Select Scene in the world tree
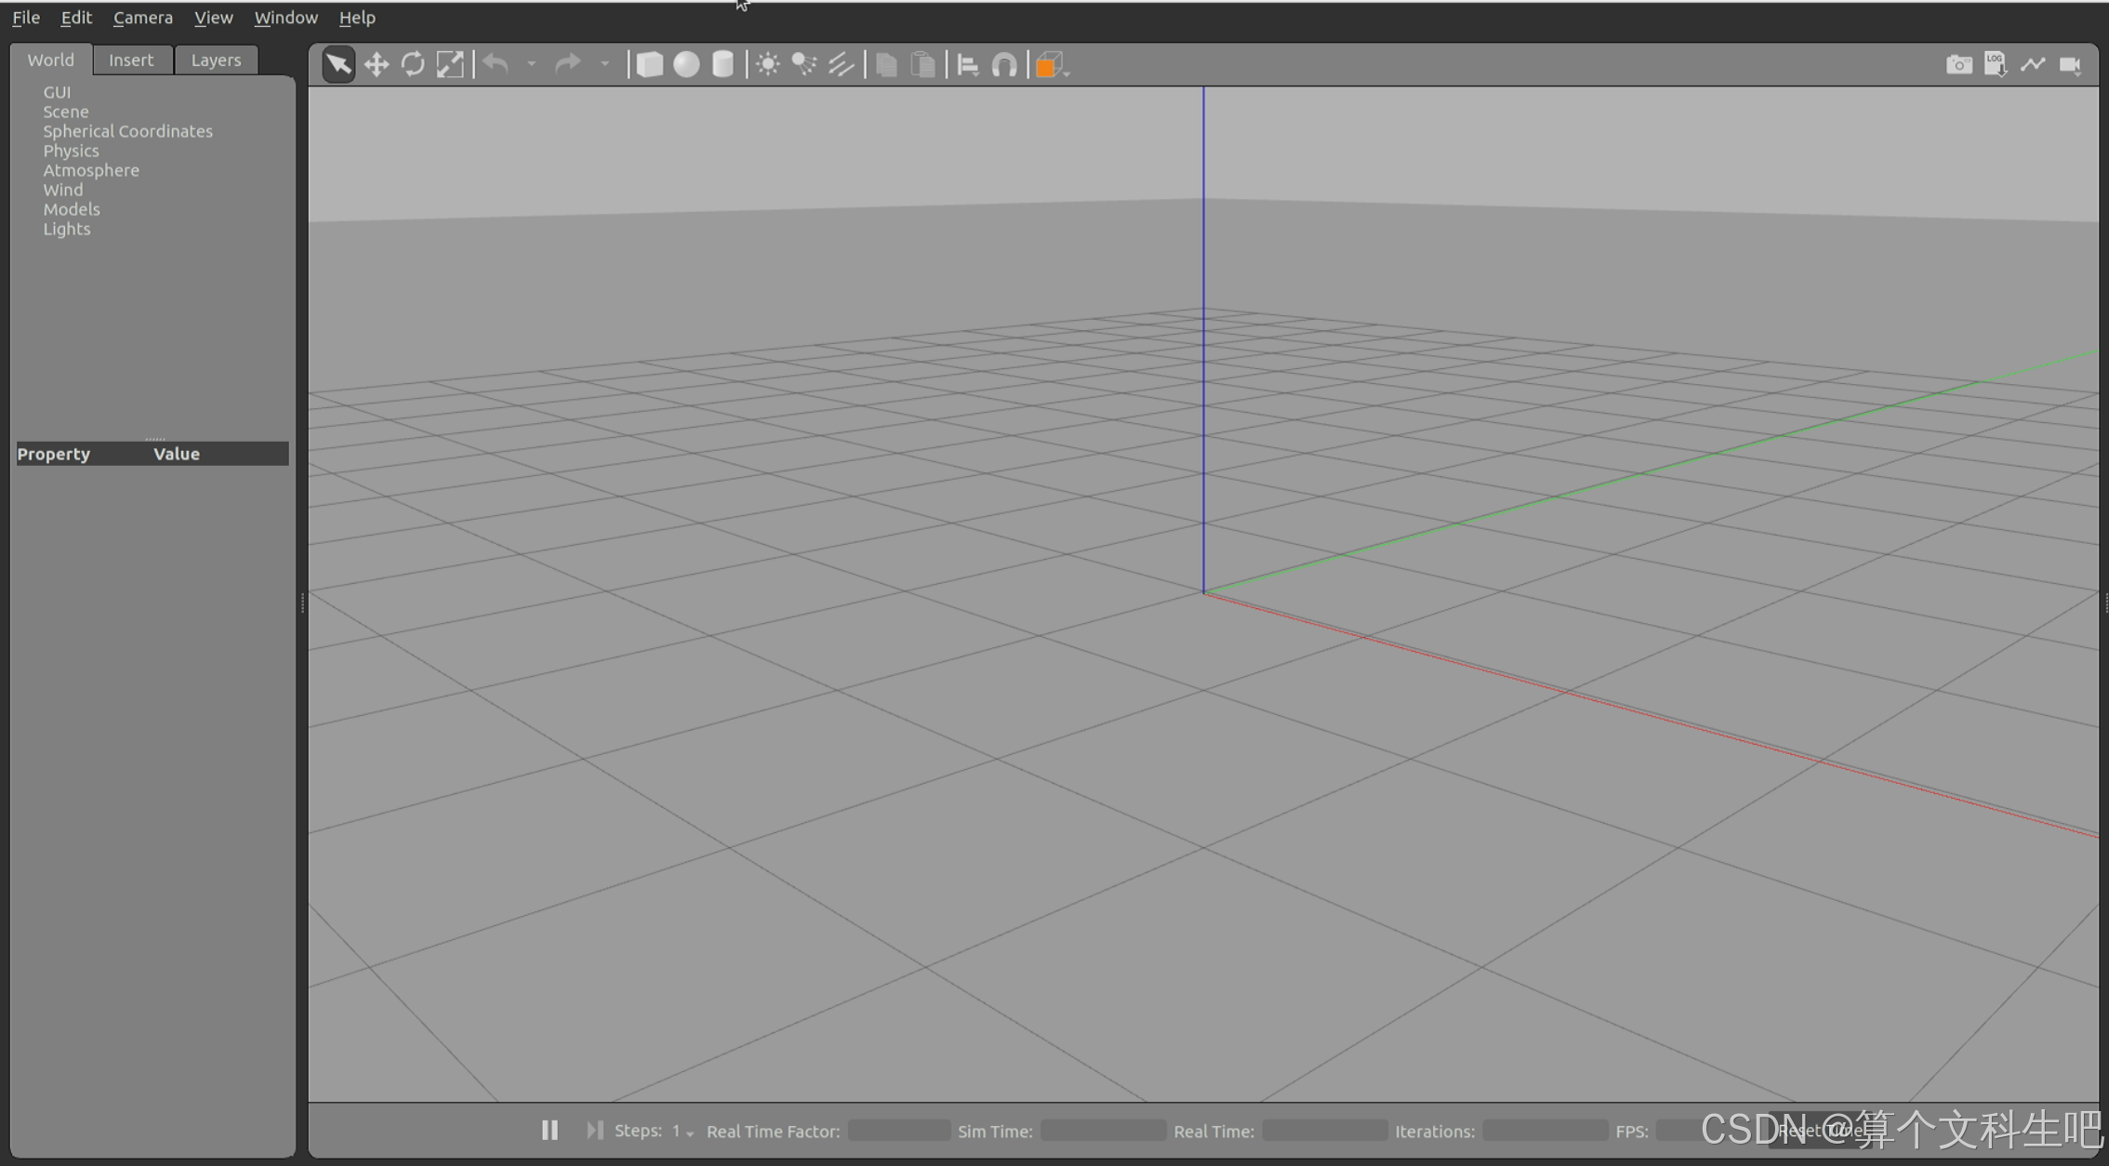 [x=66, y=112]
